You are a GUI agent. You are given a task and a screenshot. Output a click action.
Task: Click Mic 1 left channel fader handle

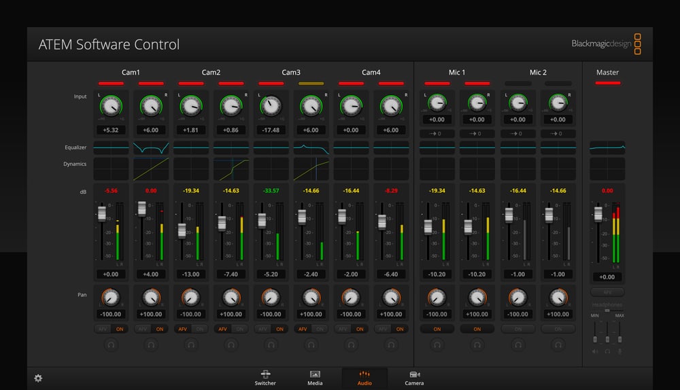click(x=428, y=227)
